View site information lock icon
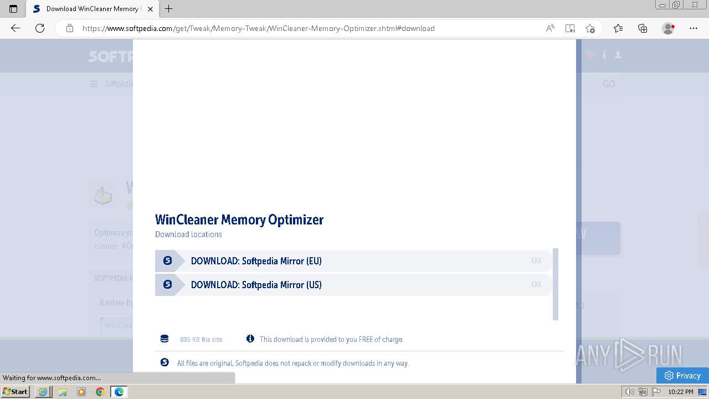The width and height of the screenshot is (709, 399). click(70, 28)
